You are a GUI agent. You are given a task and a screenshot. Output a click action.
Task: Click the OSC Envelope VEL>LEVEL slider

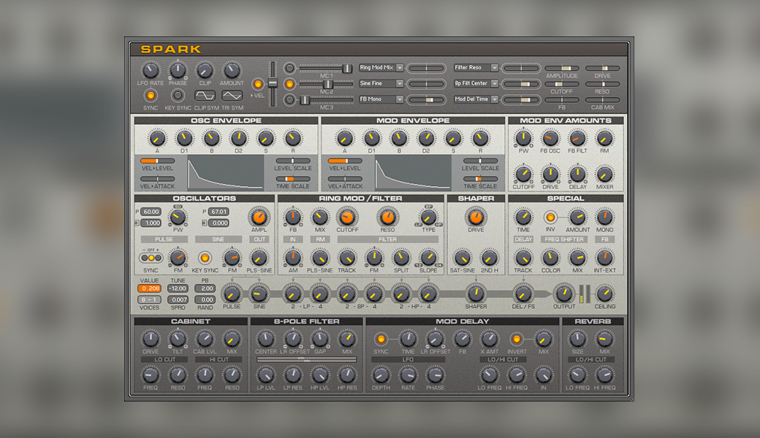(x=157, y=161)
